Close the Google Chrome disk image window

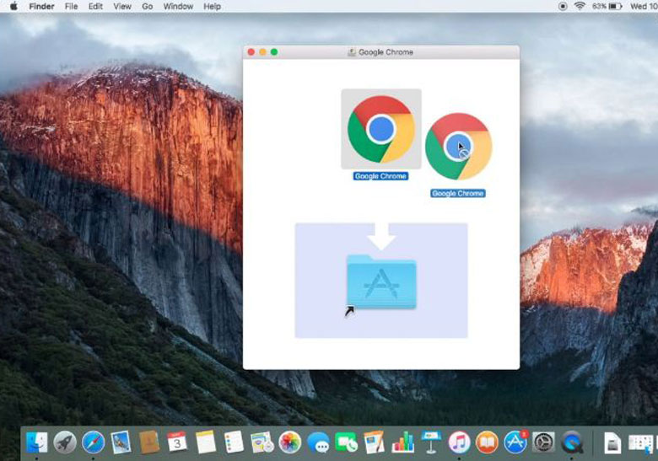coord(251,52)
